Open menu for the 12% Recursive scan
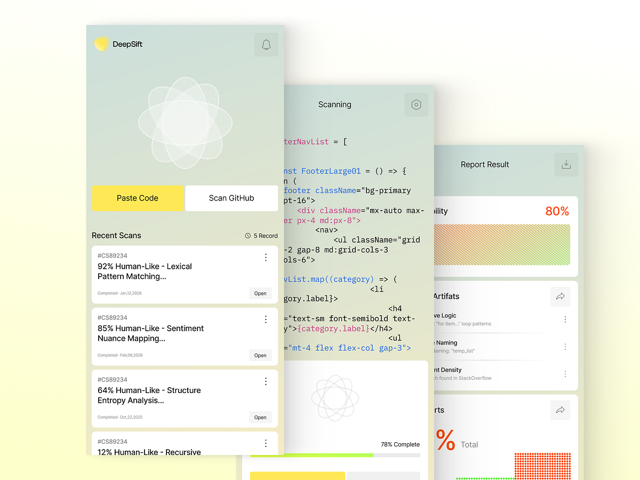The height and width of the screenshot is (480, 640). pos(266,443)
